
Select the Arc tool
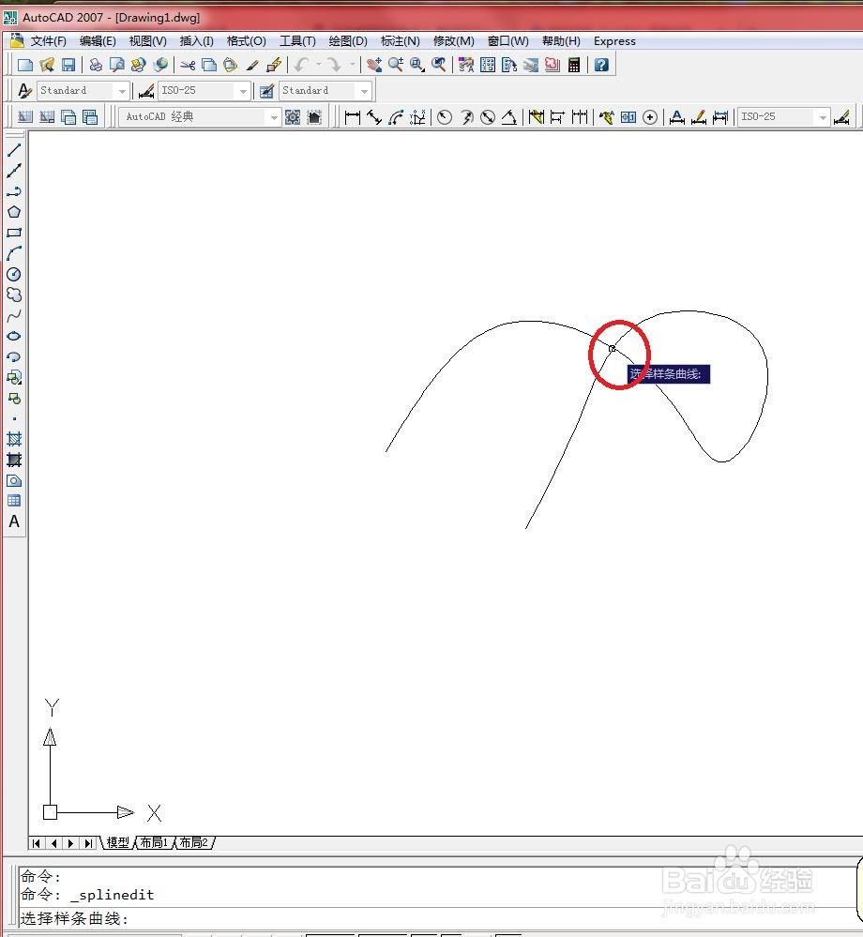pos(14,253)
